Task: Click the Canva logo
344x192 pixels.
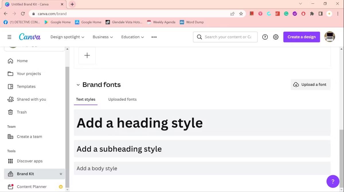Action: click(30, 37)
